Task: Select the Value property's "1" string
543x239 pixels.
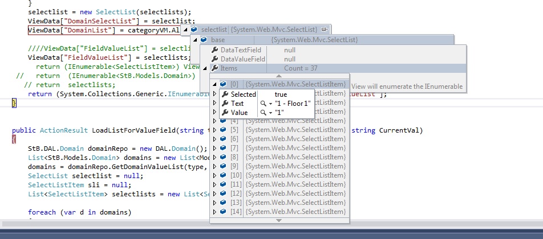Action: [279, 113]
